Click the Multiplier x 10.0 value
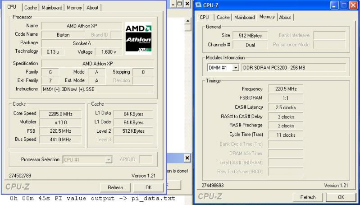 pyautogui.click(x=61, y=122)
